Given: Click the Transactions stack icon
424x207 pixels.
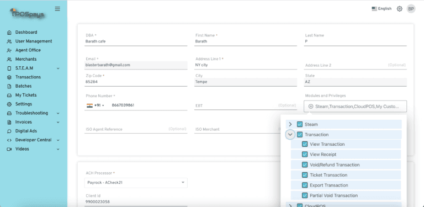Looking at the screenshot, I should tap(9, 77).
